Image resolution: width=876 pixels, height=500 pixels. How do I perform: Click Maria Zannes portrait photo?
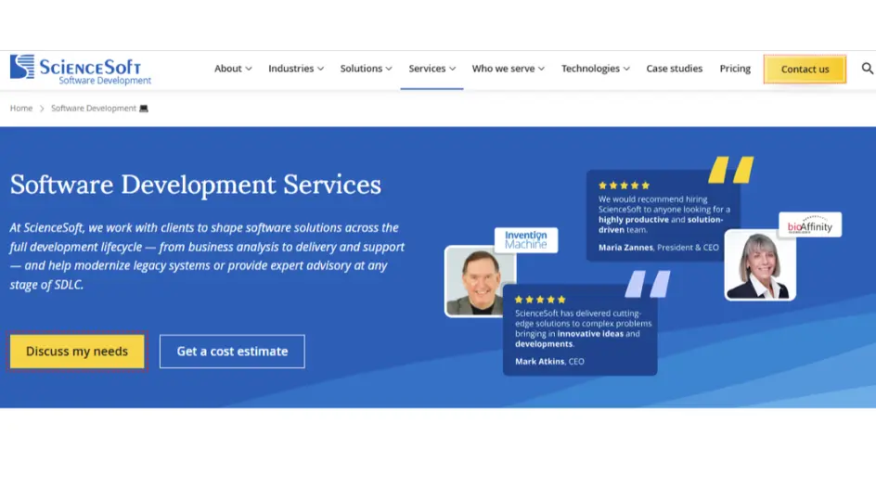(760, 264)
